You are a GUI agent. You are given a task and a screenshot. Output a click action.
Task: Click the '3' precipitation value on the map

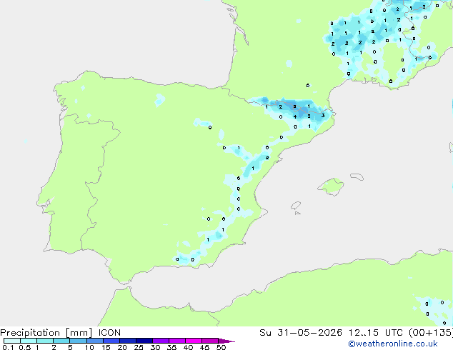coord(323,116)
